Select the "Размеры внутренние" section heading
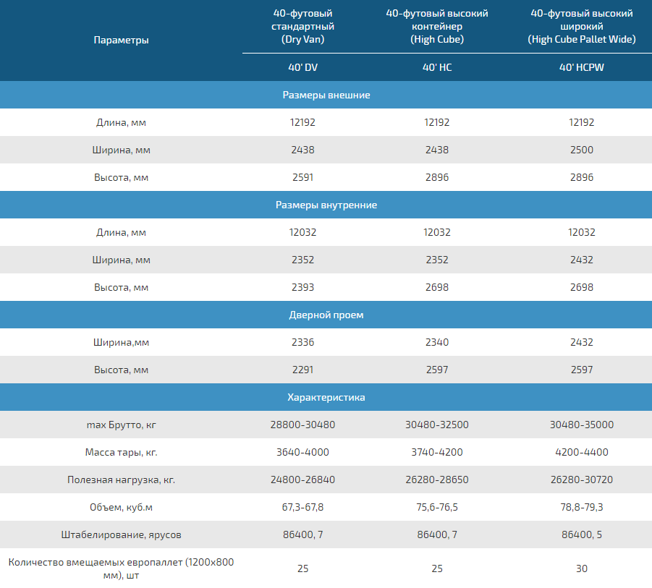 coord(326,205)
